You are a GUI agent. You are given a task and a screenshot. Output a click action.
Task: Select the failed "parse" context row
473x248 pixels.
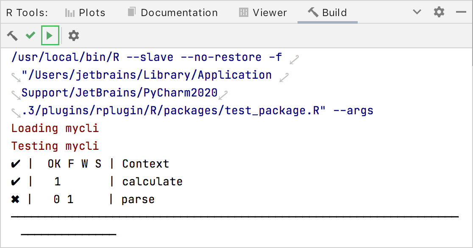[138, 199]
